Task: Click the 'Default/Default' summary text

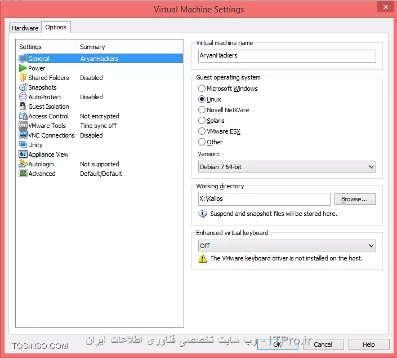Action: pos(101,174)
